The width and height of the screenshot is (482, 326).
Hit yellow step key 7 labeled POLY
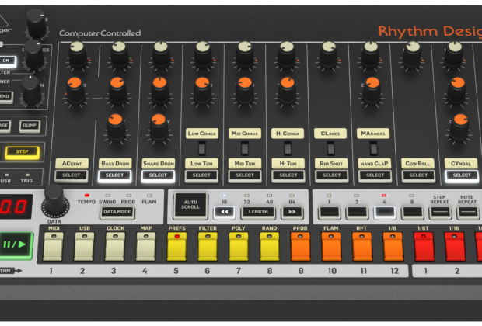tap(239, 247)
